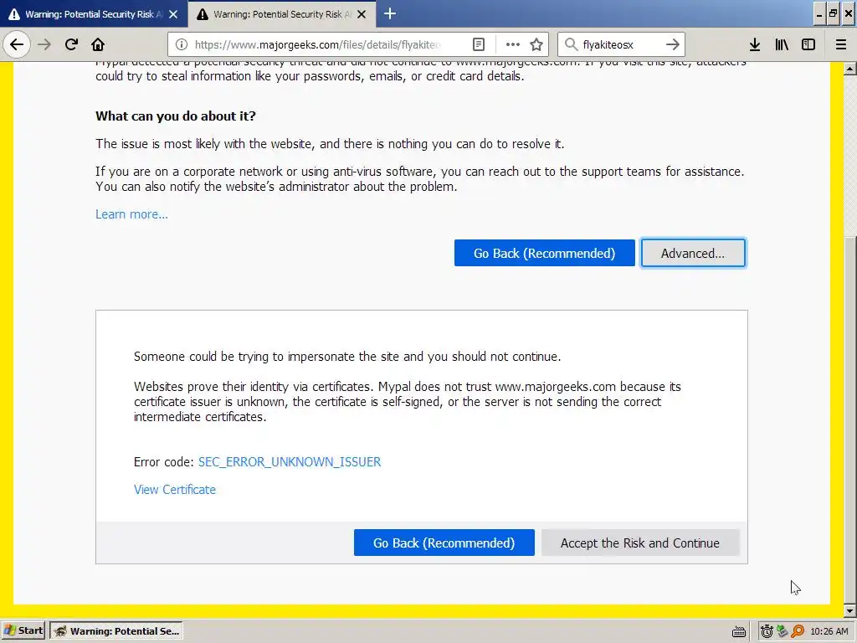This screenshot has height=643, width=857.
Task: Click the network monitor tray icon
Action: 783,631
